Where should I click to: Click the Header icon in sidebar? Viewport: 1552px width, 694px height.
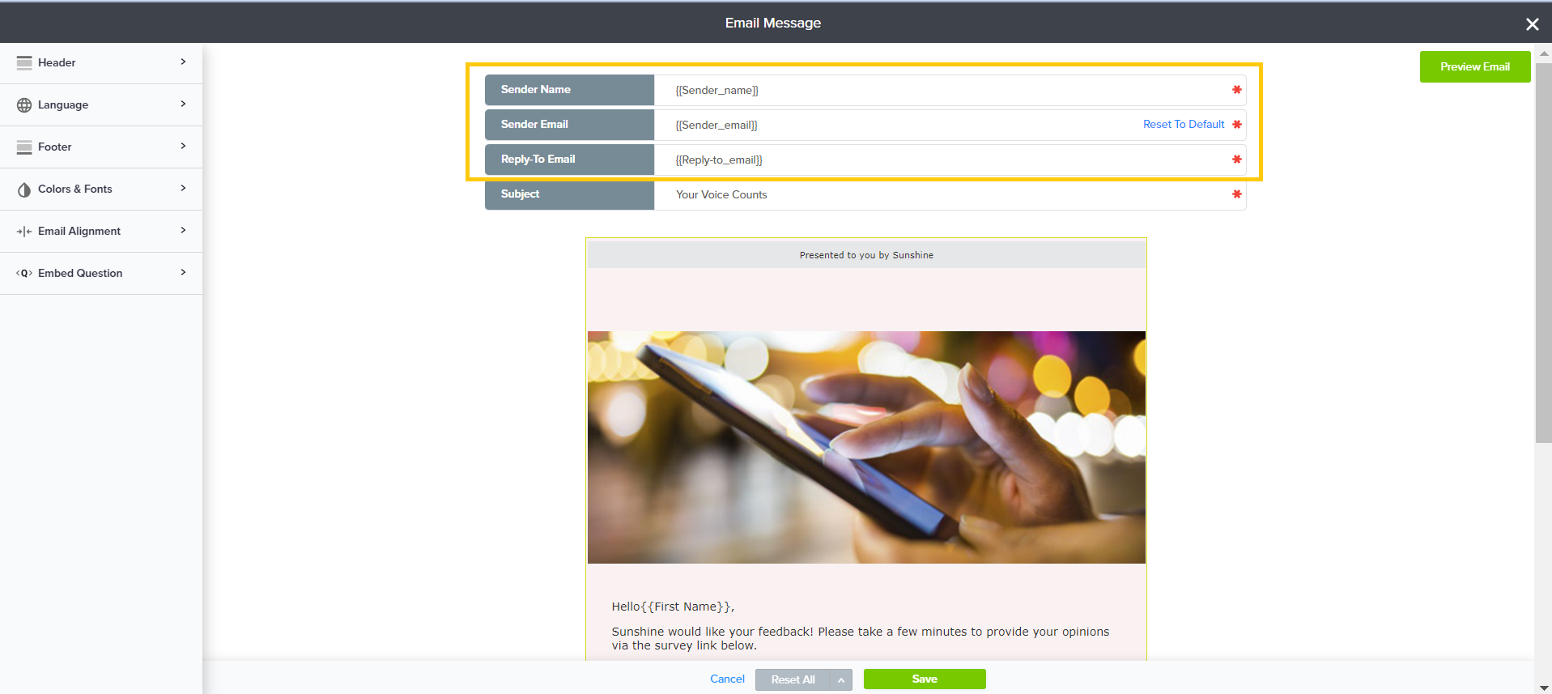[24, 63]
